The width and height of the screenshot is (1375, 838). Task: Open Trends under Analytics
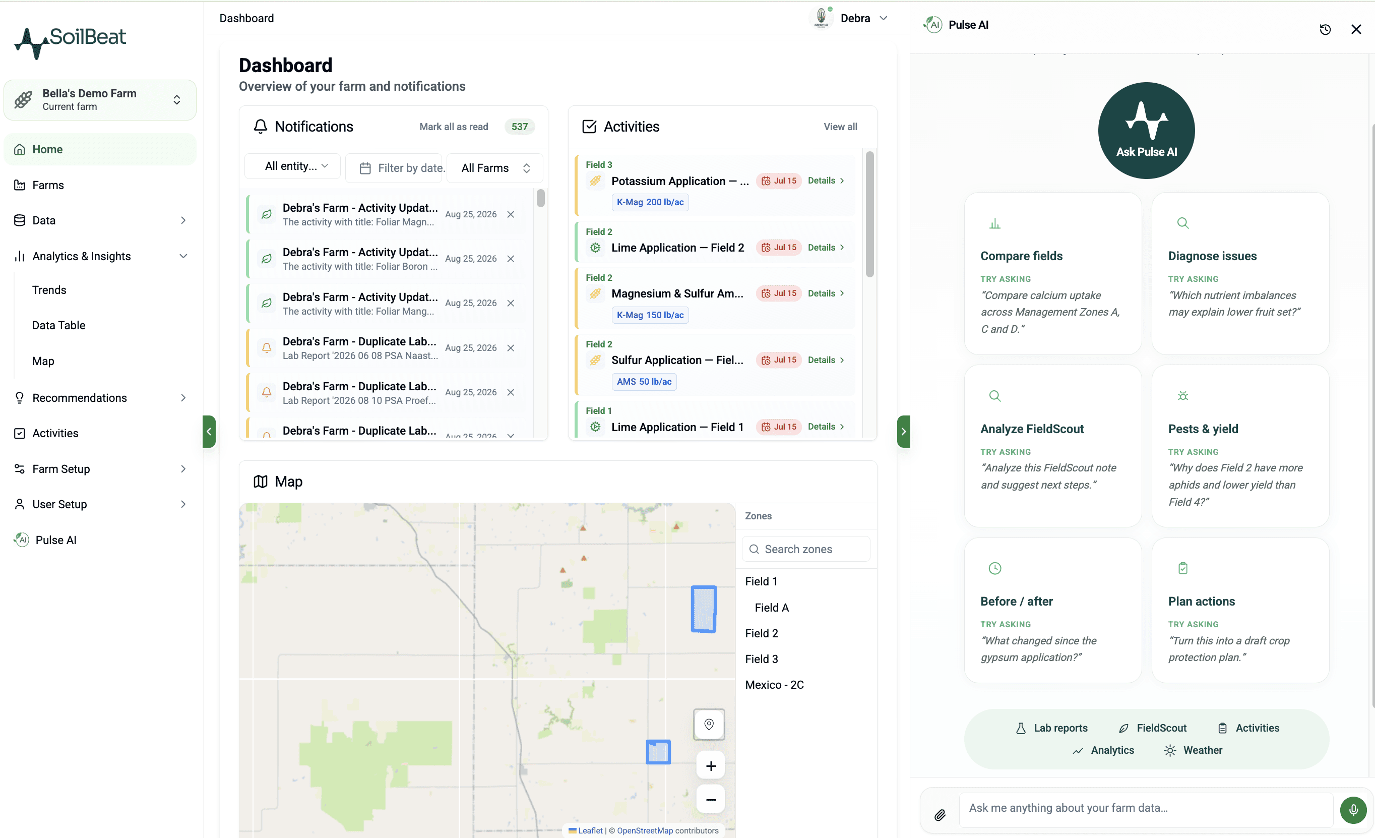click(x=49, y=290)
